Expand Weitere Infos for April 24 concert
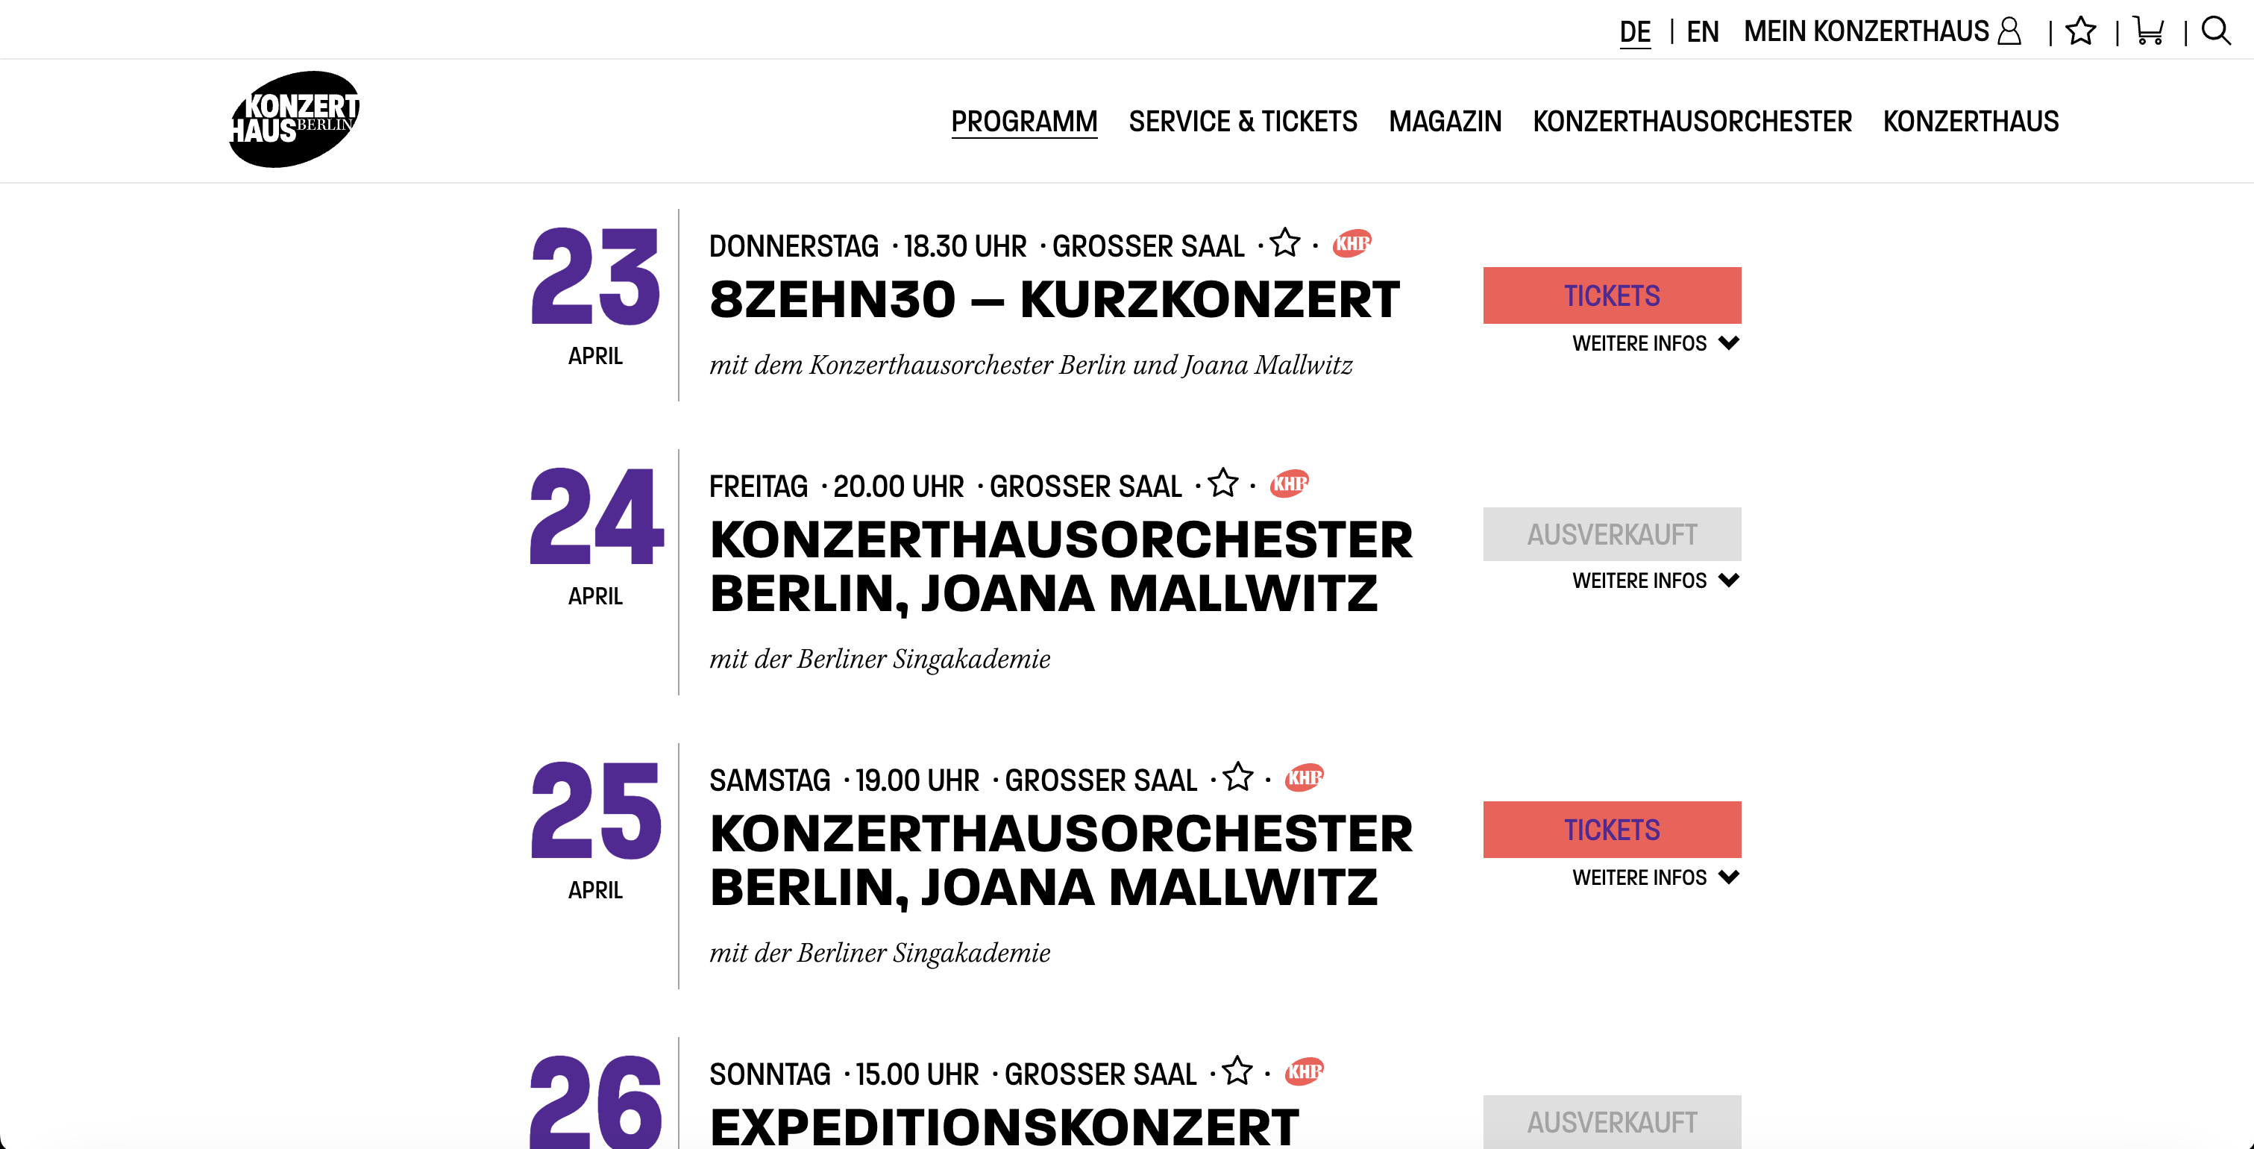Viewport: 2254px width, 1149px height. [x=1654, y=580]
